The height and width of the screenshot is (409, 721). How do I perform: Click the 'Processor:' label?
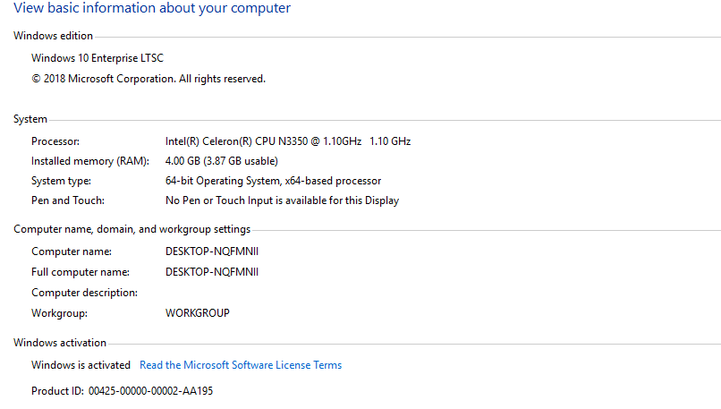coord(55,141)
